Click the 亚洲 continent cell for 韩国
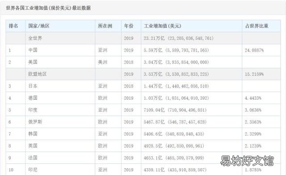The height and width of the screenshot is (175, 286). [102, 134]
